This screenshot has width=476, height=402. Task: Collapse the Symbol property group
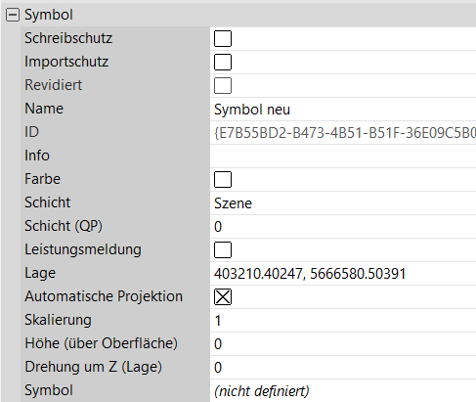point(13,15)
